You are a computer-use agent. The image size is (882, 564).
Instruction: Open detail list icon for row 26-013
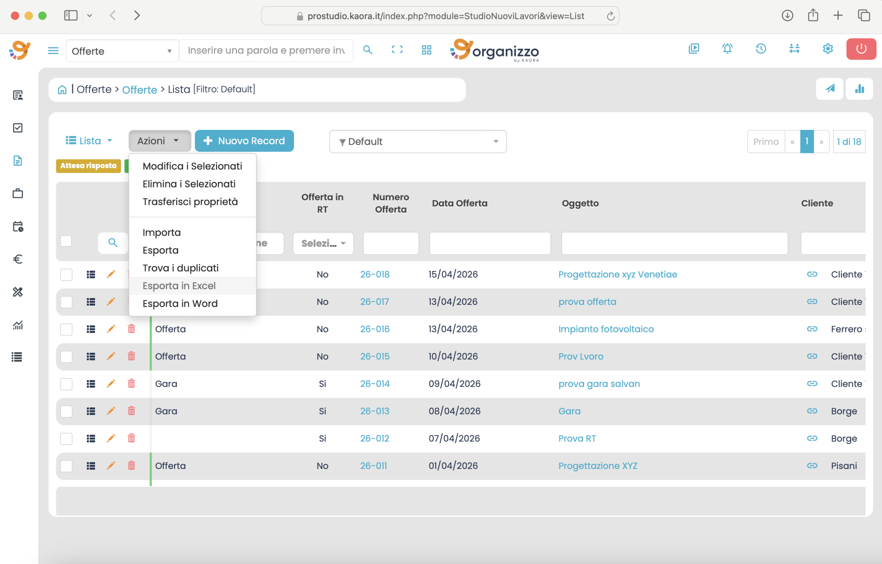tap(91, 411)
